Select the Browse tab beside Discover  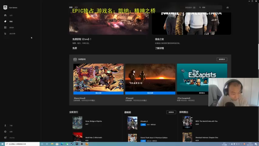tap(76, 7)
